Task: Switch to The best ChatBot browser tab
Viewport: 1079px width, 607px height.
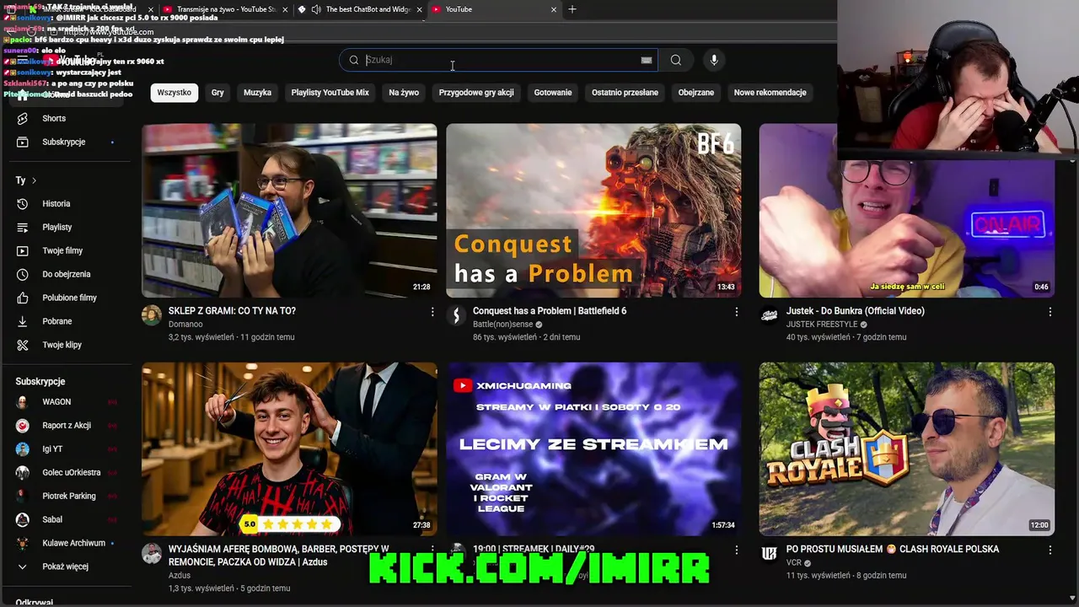Action: 358,9
